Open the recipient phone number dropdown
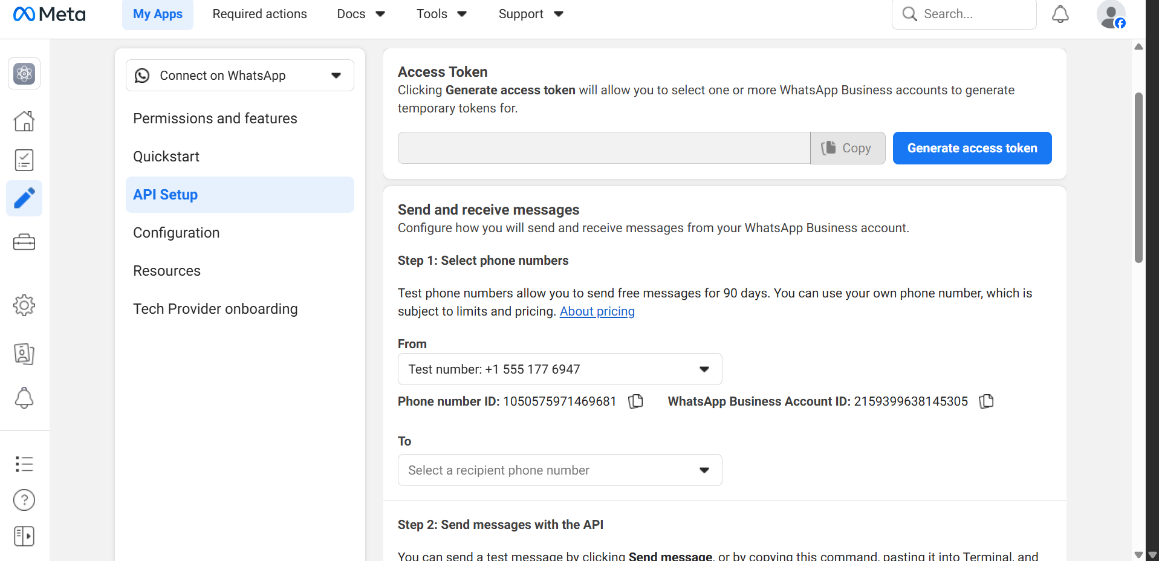The width and height of the screenshot is (1159, 561). (560, 470)
